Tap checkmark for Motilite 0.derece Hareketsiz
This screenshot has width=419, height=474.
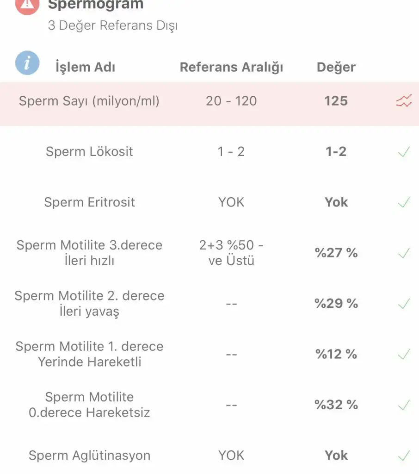(x=404, y=405)
